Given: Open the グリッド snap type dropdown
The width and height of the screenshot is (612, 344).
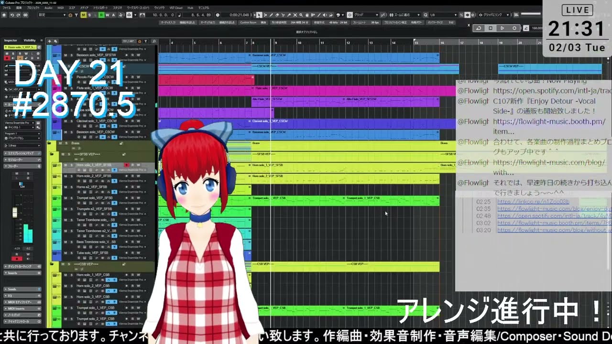Looking at the screenshot, I should click(366, 15).
